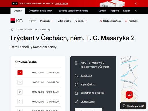Click the KB address icon in dark card
The height and width of the screenshot is (111, 148).
[x=76, y=63]
